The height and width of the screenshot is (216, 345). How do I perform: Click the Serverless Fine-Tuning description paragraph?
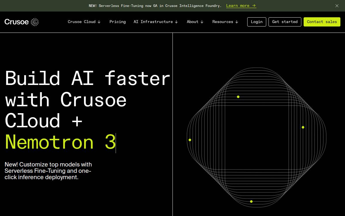click(48, 171)
